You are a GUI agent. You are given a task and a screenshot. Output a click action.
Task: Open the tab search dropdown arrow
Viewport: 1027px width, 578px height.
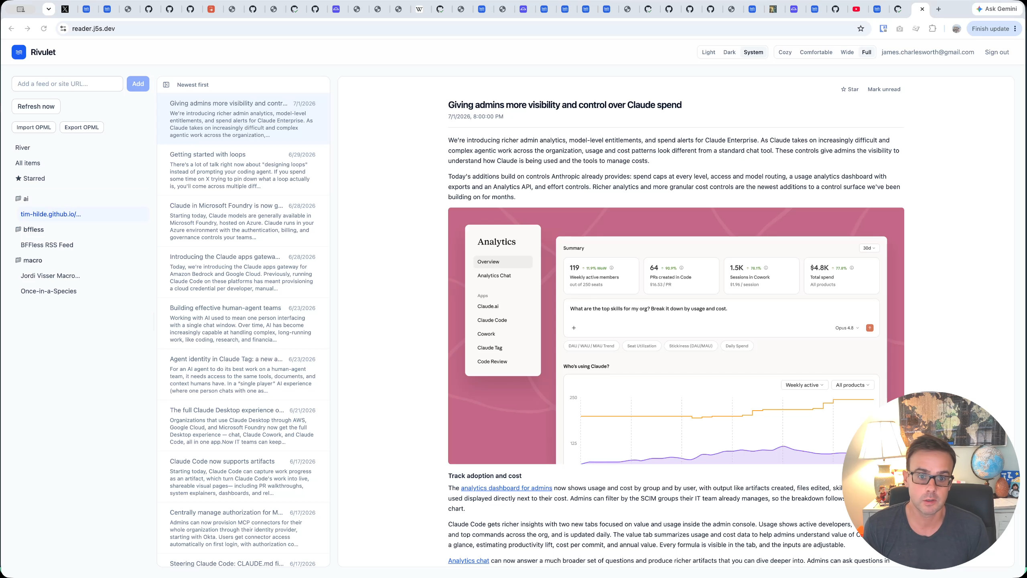(49, 9)
